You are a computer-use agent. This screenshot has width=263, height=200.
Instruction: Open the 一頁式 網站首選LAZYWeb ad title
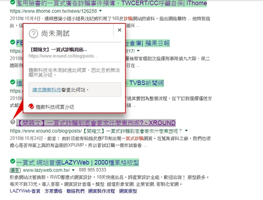[77, 162]
